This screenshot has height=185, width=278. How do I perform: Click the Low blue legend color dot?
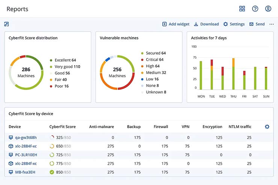(142, 79)
